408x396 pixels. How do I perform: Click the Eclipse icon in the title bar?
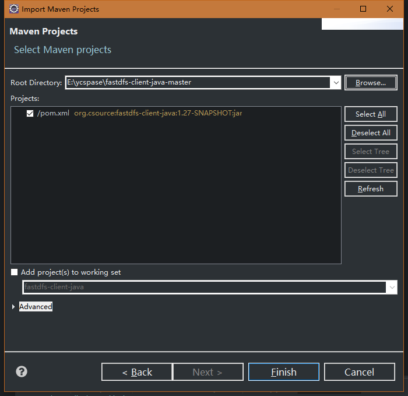coord(14,9)
